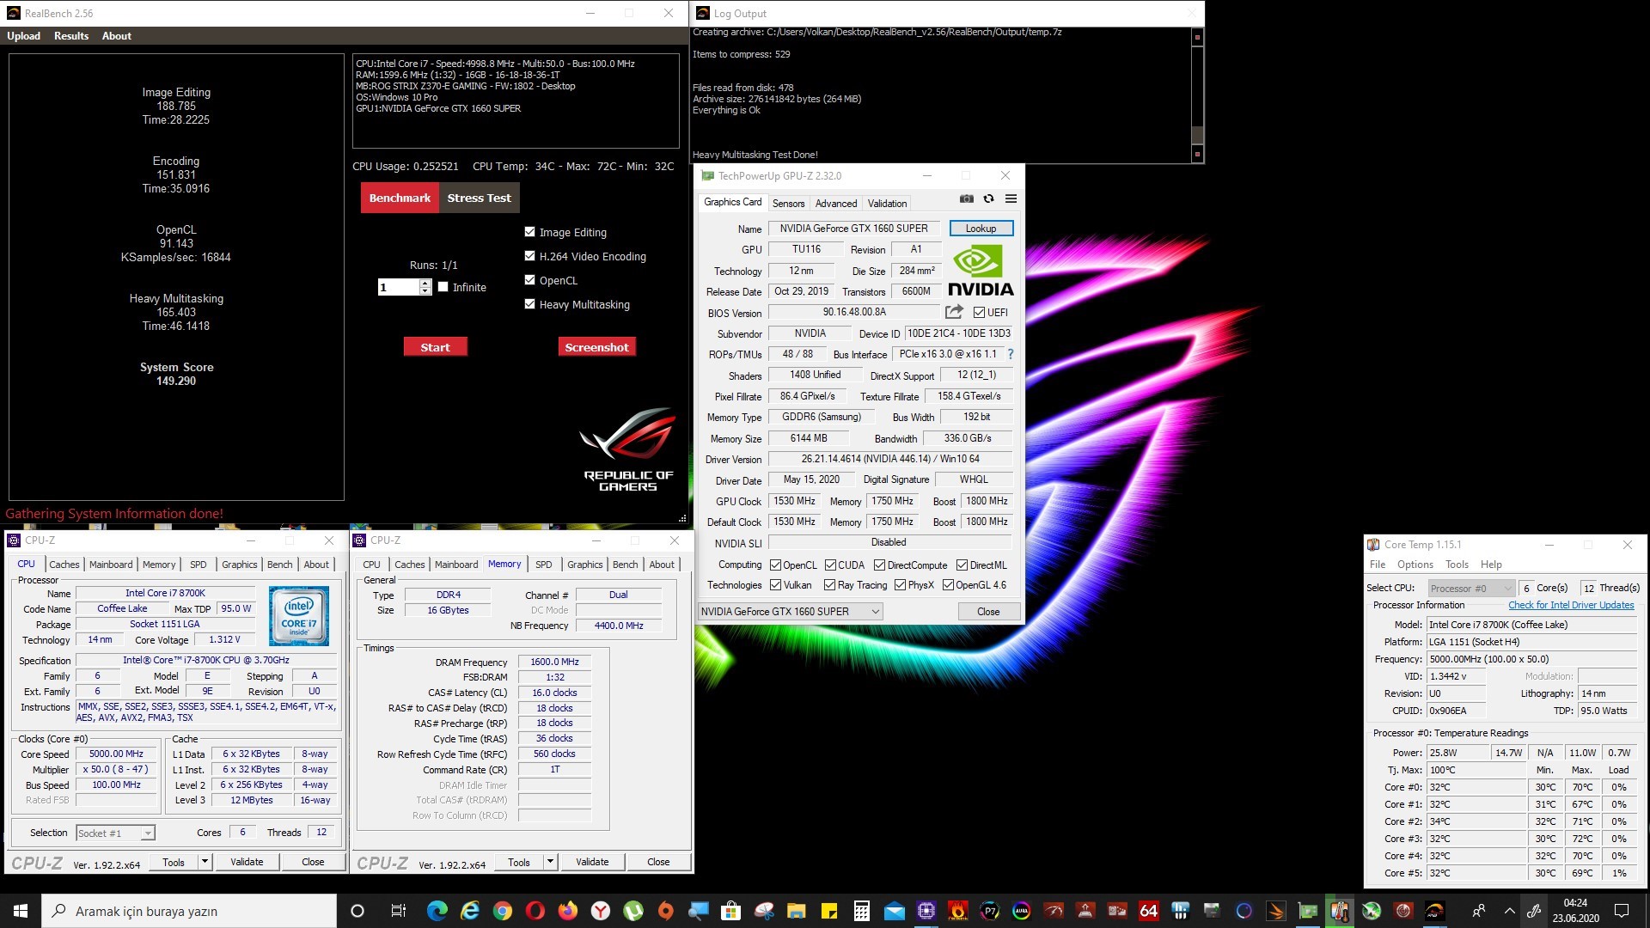Open the Windows Task View
The width and height of the screenshot is (1650, 928).
pyautogui.click(x=398, y=911)
